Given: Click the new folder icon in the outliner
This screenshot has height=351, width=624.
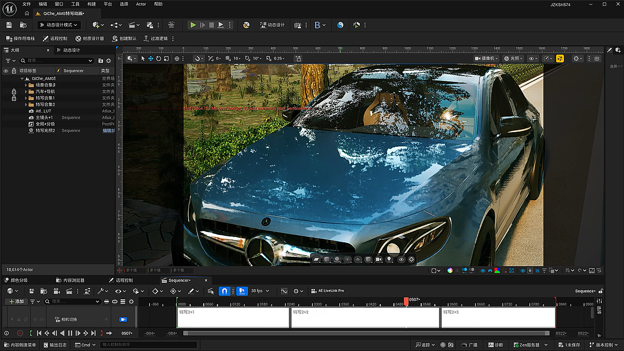Looking at the screenshot, I should (x=100, y=60).
